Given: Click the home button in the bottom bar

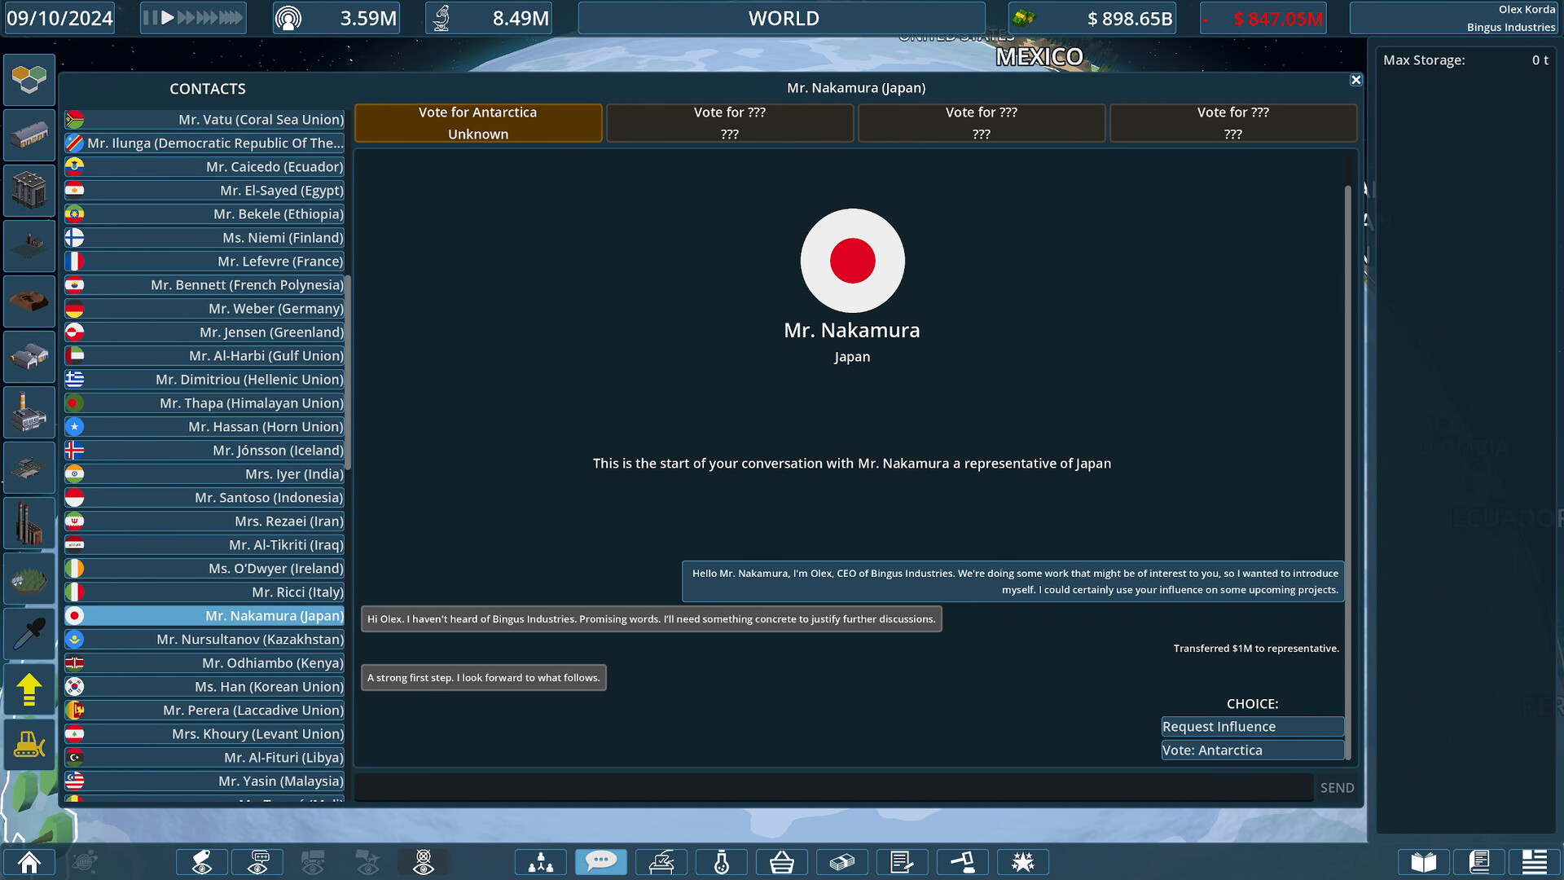Looking at the screenshot, I should click(x=29, y=861).
